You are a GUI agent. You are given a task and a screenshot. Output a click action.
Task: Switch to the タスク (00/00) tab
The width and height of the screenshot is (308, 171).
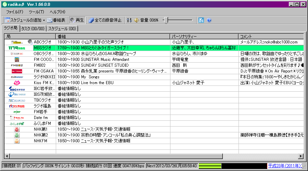(33, 29)
